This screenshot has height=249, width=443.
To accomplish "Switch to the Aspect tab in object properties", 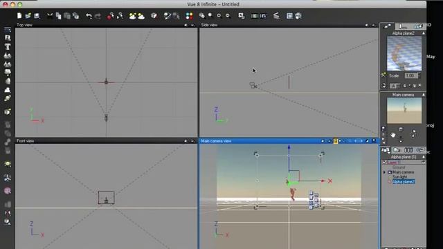I will coord(387,26).
